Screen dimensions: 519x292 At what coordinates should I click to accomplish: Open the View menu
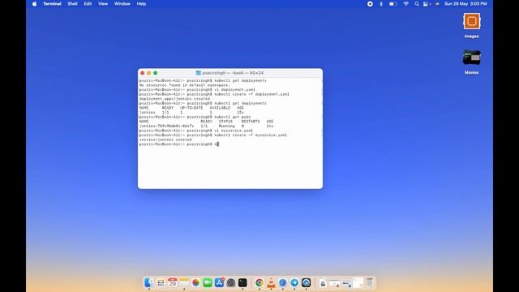pos(103,4)
